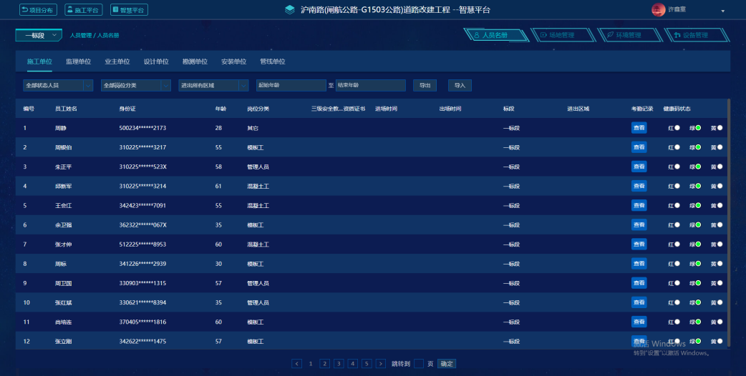Select 红 health code for 邱新军

(x=677, y=186)
